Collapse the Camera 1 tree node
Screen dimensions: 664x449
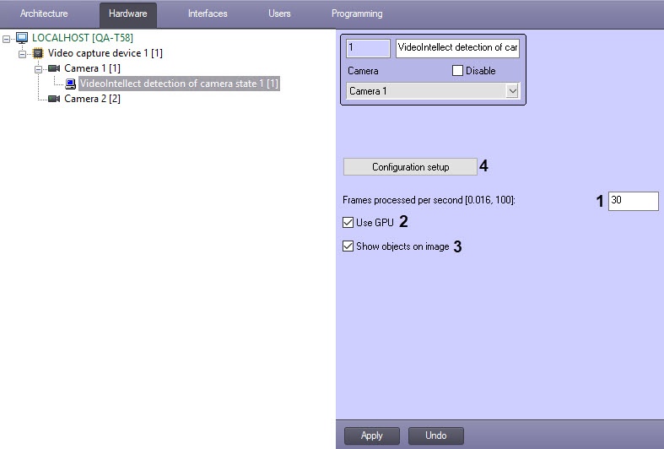pos(38,69)
